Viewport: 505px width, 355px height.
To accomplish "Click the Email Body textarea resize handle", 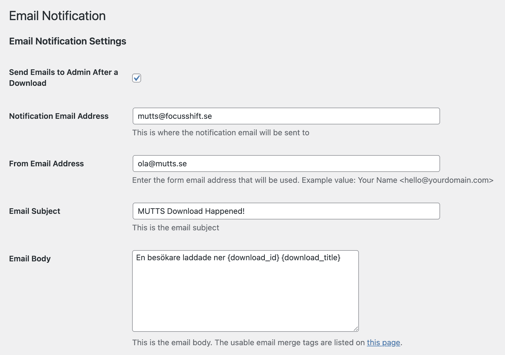I will click(356, 329).
